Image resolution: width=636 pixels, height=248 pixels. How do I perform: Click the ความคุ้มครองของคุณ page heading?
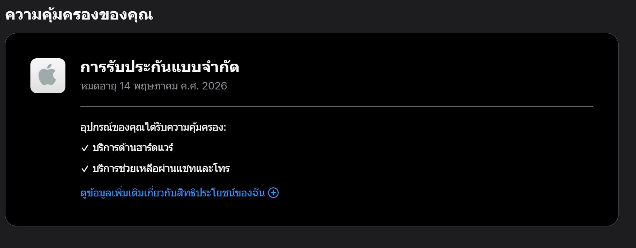point(79,15)
